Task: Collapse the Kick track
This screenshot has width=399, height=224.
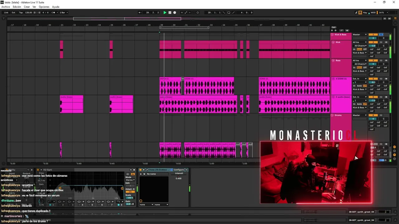Action: (333, 42)
